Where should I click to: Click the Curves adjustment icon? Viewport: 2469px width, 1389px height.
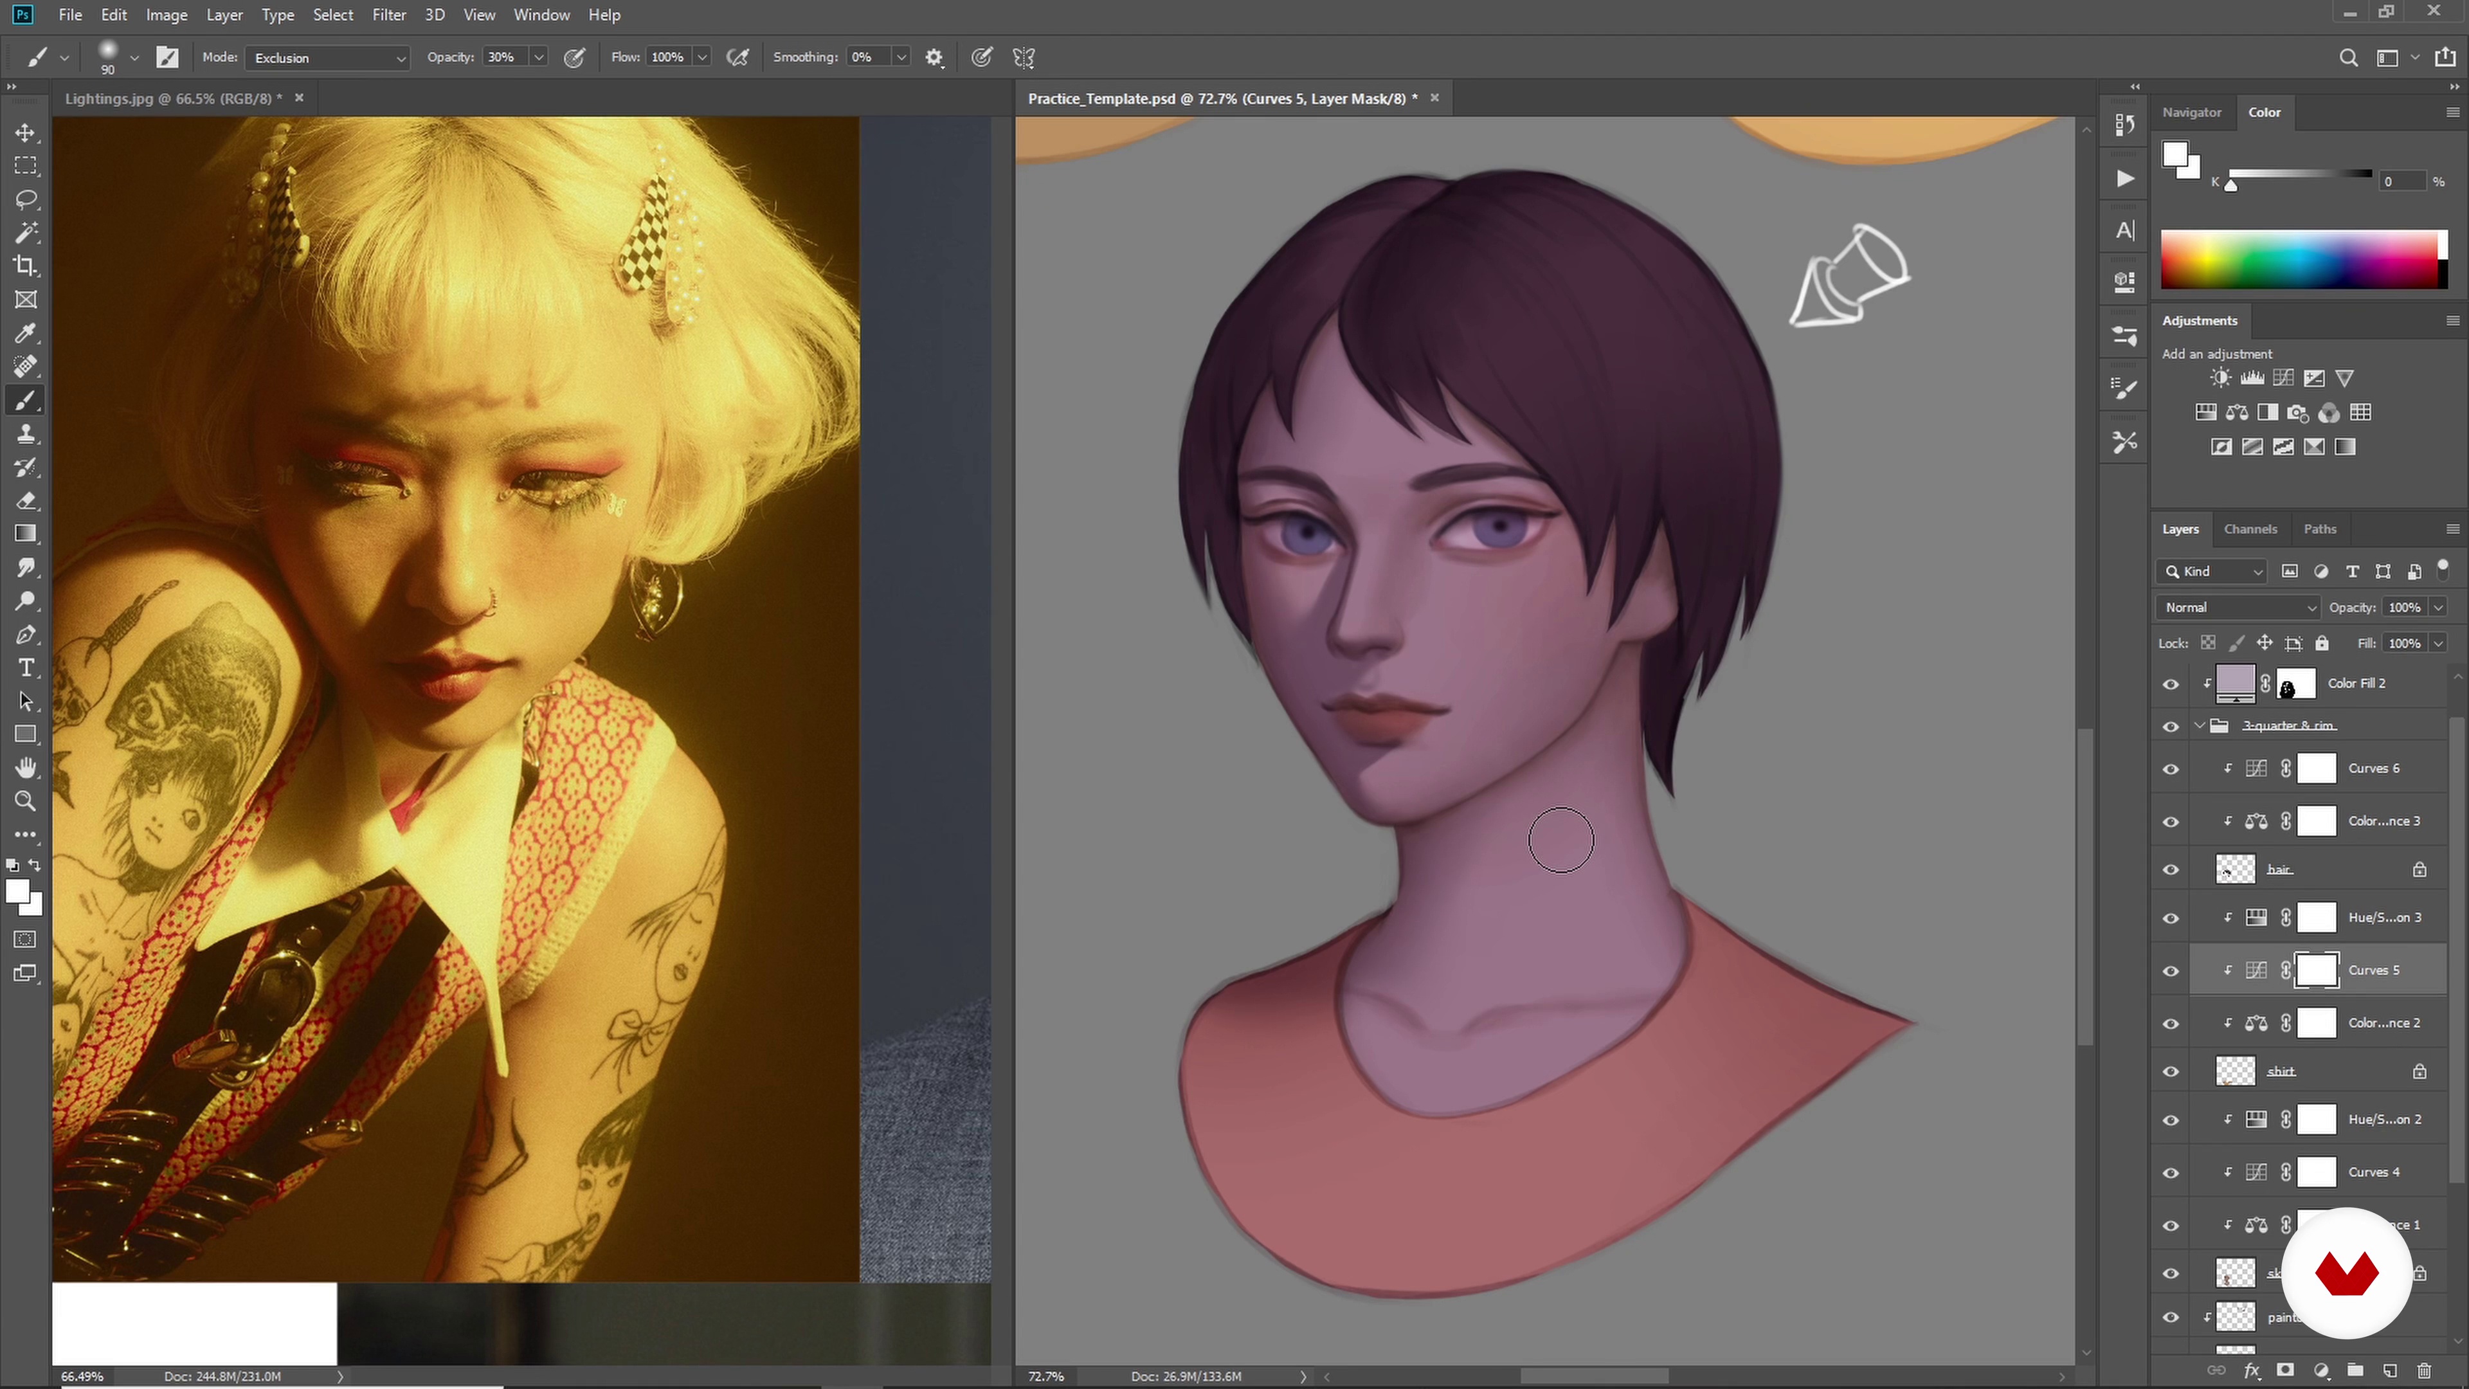click(x=2283, y=377)
